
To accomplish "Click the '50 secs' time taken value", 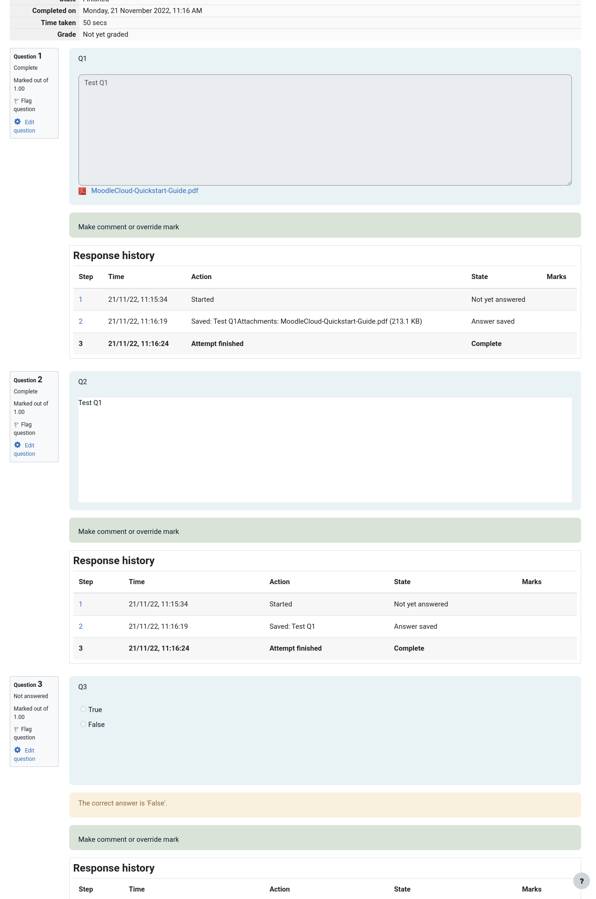I will [95, 23].
